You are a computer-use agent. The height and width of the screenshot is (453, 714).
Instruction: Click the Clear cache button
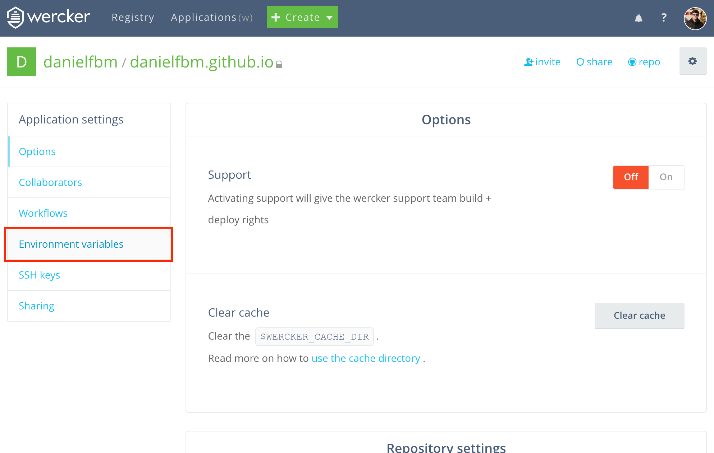pyautogui.click(x=640, y=315)
